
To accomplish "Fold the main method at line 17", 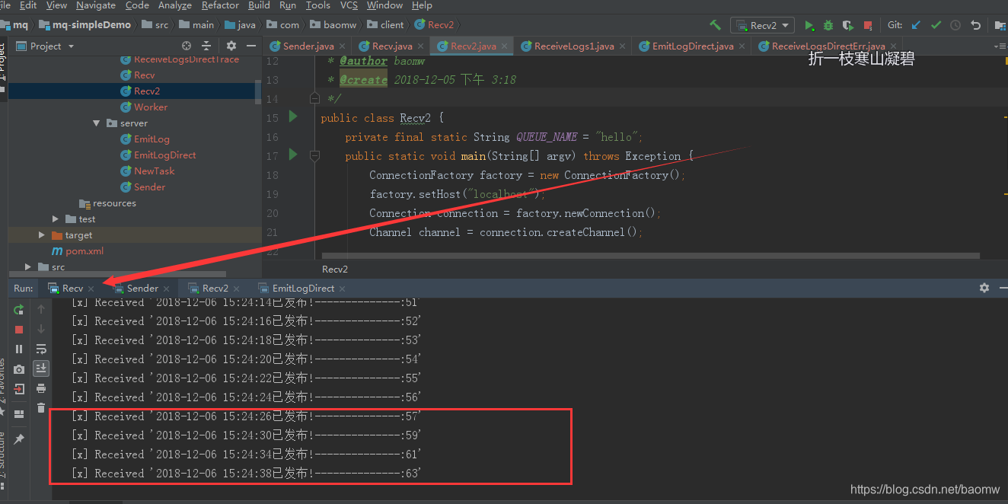I will click(314, 155).
